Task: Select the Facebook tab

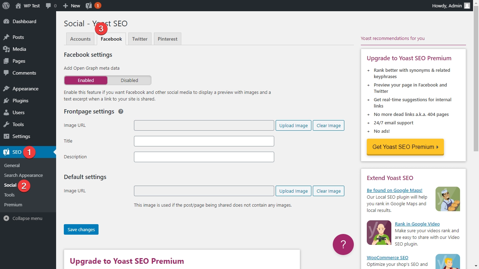Action: pyautogui.click(x=111, y=39)
